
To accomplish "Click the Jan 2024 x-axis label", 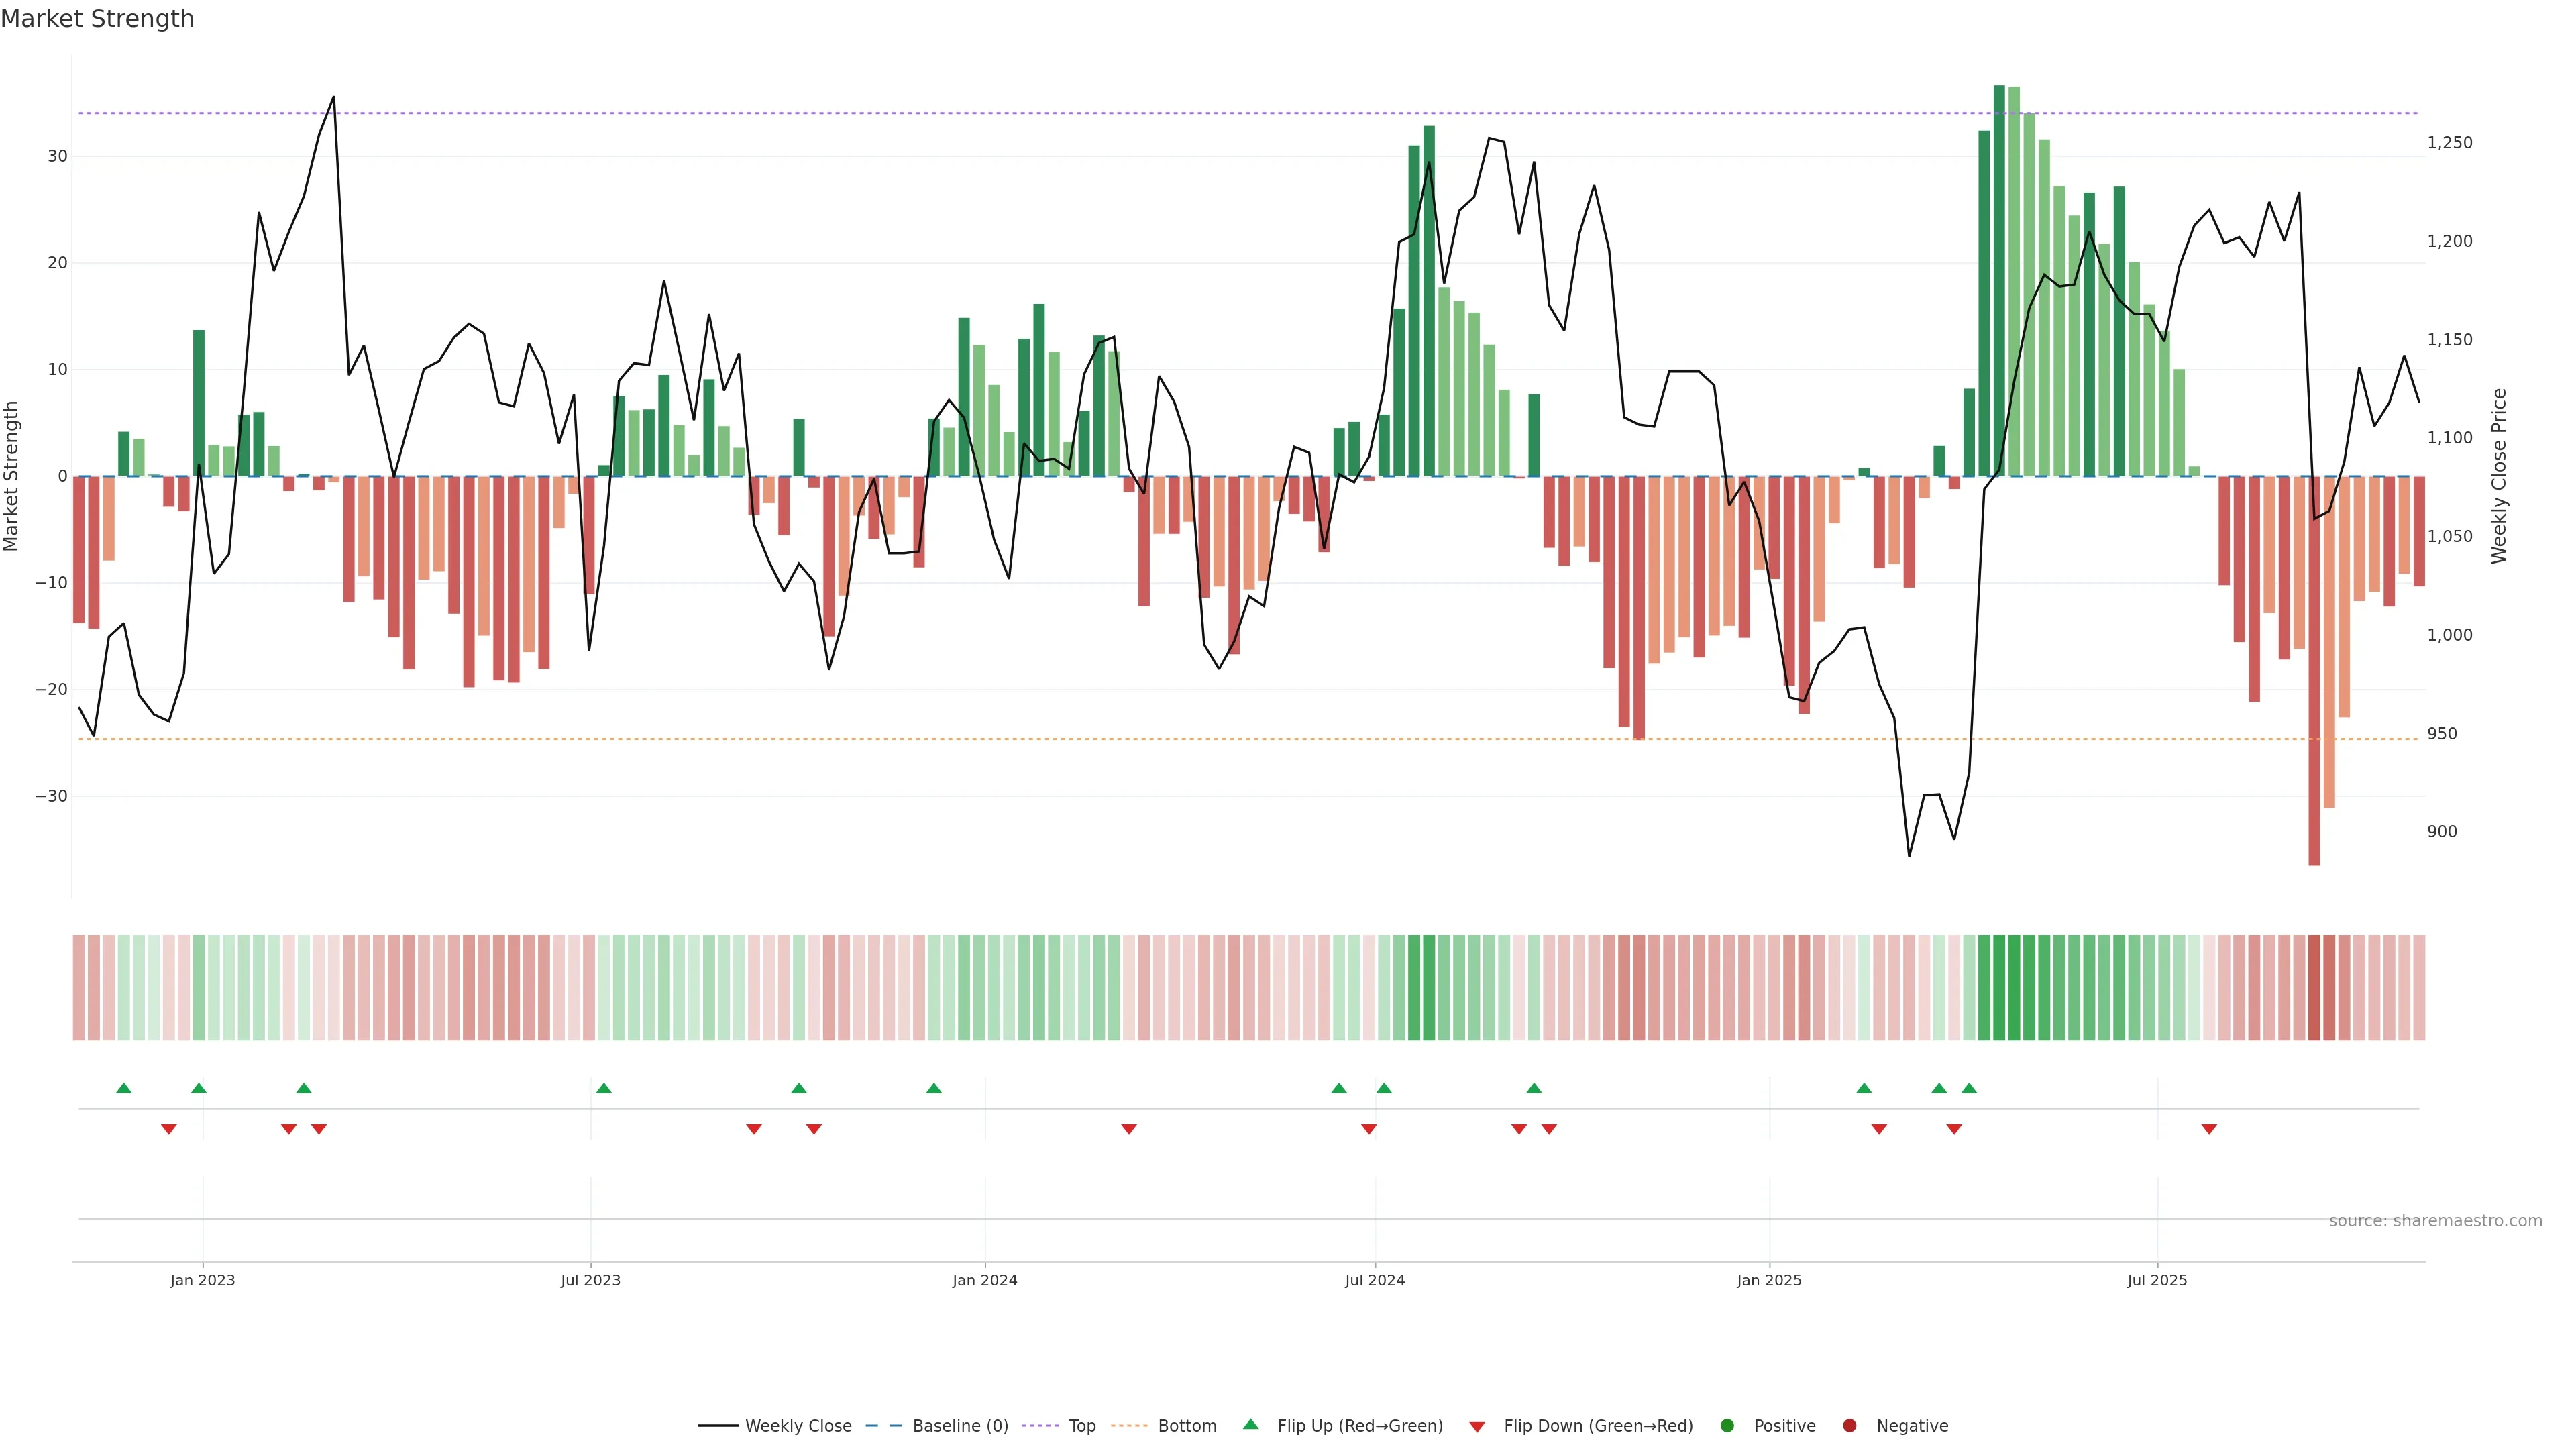I will (x=984, y=1280).
